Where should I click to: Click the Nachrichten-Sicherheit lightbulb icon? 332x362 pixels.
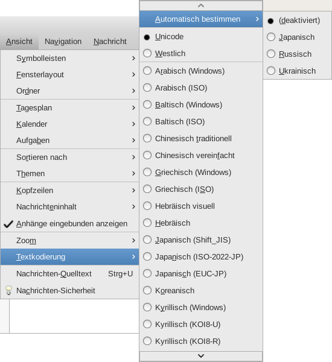pos(8,290)
